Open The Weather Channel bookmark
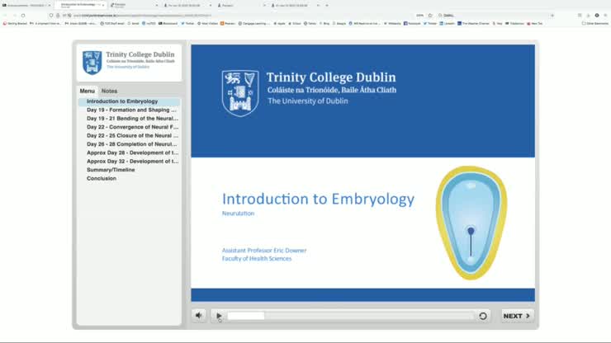The width and height of the screenshot is (611, 343). click(473, 23)
